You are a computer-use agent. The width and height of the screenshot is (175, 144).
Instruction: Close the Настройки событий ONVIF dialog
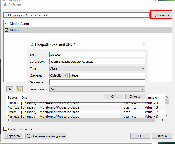pyautogui.click(x=144, y=45)
